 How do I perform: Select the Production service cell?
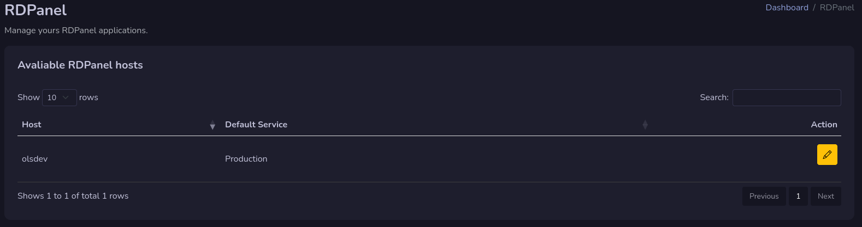coord(246,159)
